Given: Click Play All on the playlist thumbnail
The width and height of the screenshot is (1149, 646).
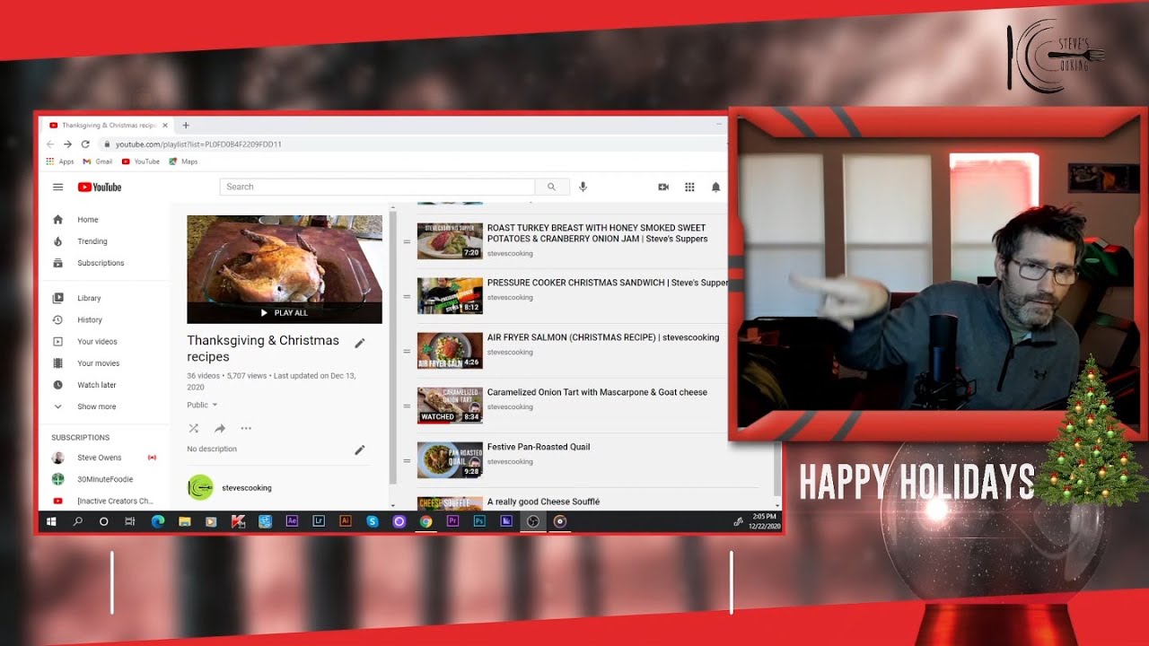Looking at the screenshot, I should point(284,313).
